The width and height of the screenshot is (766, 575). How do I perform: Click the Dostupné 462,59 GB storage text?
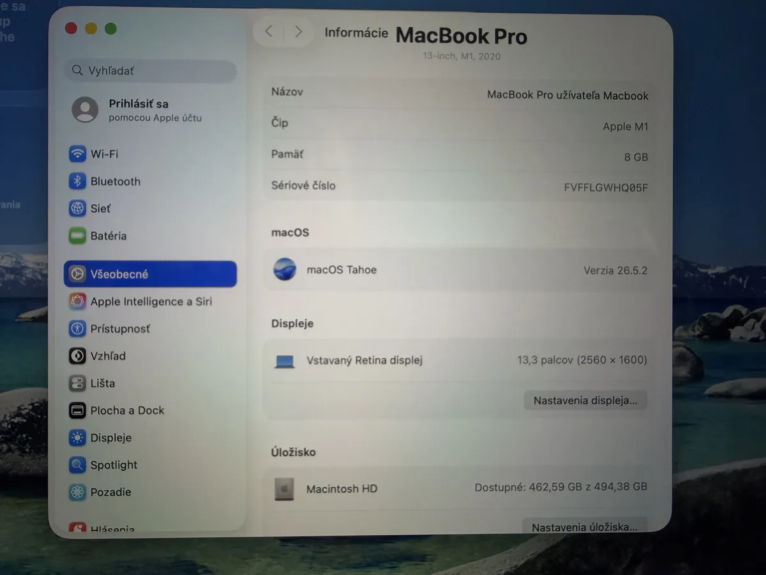pyautogui.click(x=561, y=487)
